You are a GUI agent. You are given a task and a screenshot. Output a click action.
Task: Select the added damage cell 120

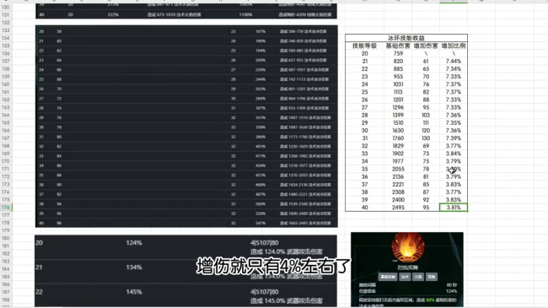pos(426,131)
